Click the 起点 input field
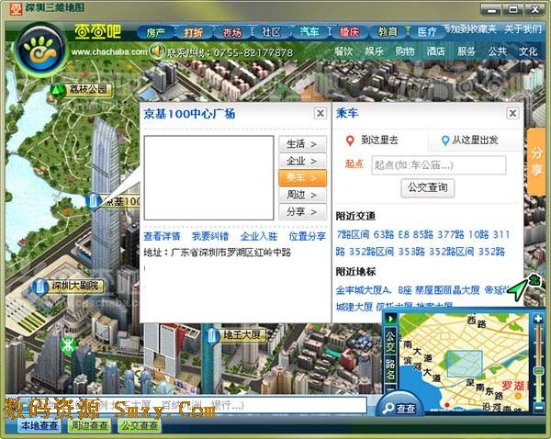The image size is (551, 439). (439, 164)
